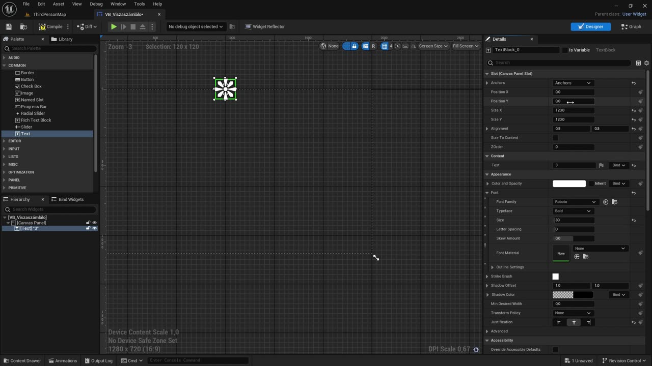Open the Fill Screen dropdown
The height and width of the screenshot is (366, 652).
(466, 46)
